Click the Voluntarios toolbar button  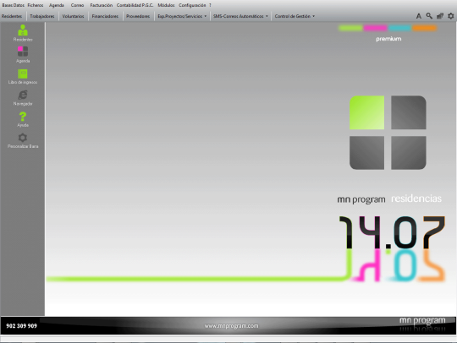(x=73, y=16)
